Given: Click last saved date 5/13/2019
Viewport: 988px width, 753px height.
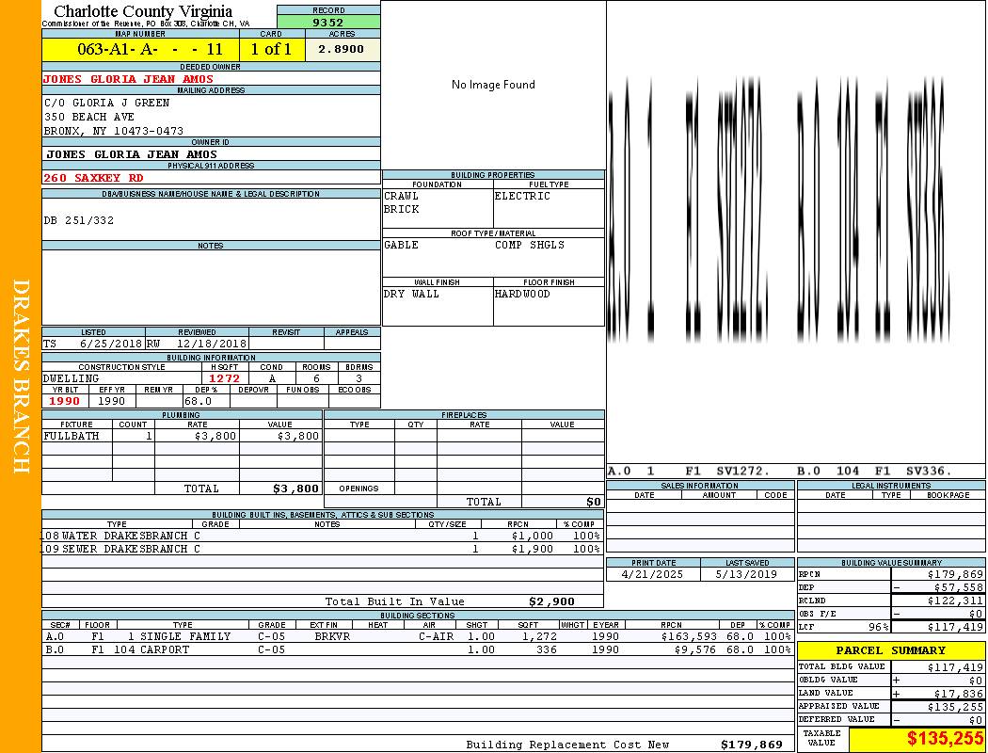Looking at the screenshot, I should pos(746,574).
